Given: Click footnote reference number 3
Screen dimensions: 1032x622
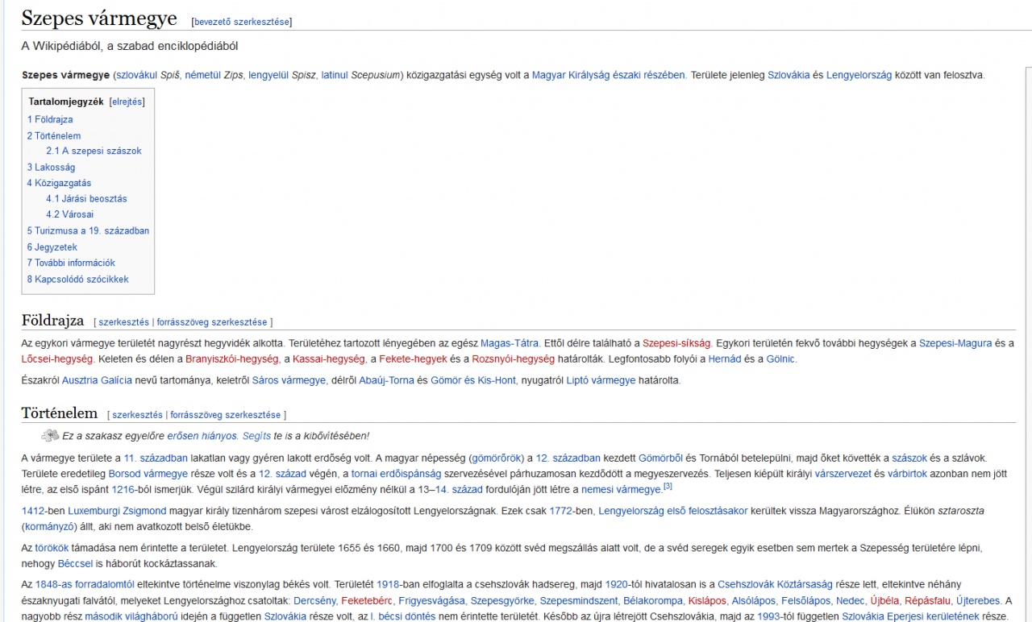Looking at the screenshot, I should click(668, 486).
